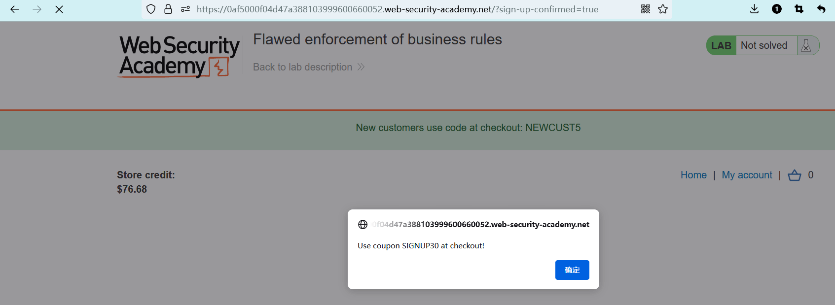Viewport: 835px width, 305px height.
Task: Click the padlock site security icon
Action: pos(168,9)
